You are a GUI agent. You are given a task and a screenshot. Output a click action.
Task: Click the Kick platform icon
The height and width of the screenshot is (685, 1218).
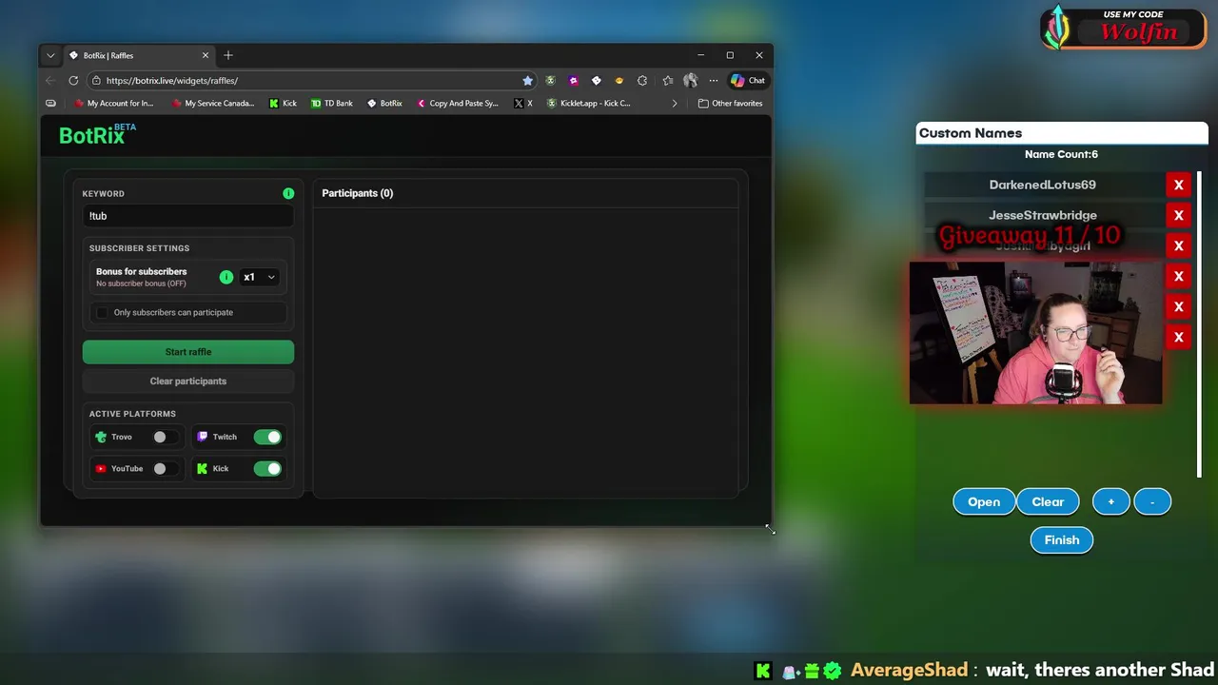pyautogui.click(x=202, y=468)
